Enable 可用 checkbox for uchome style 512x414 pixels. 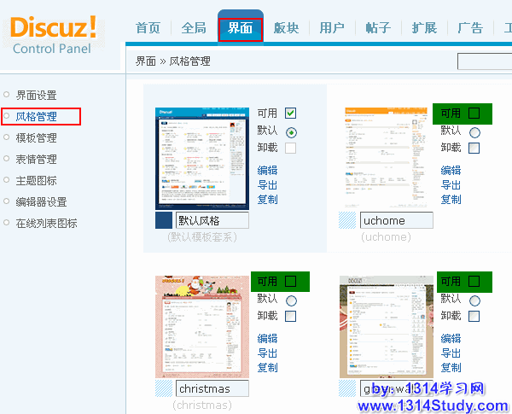pyautogui.click(x=474, y=114)
